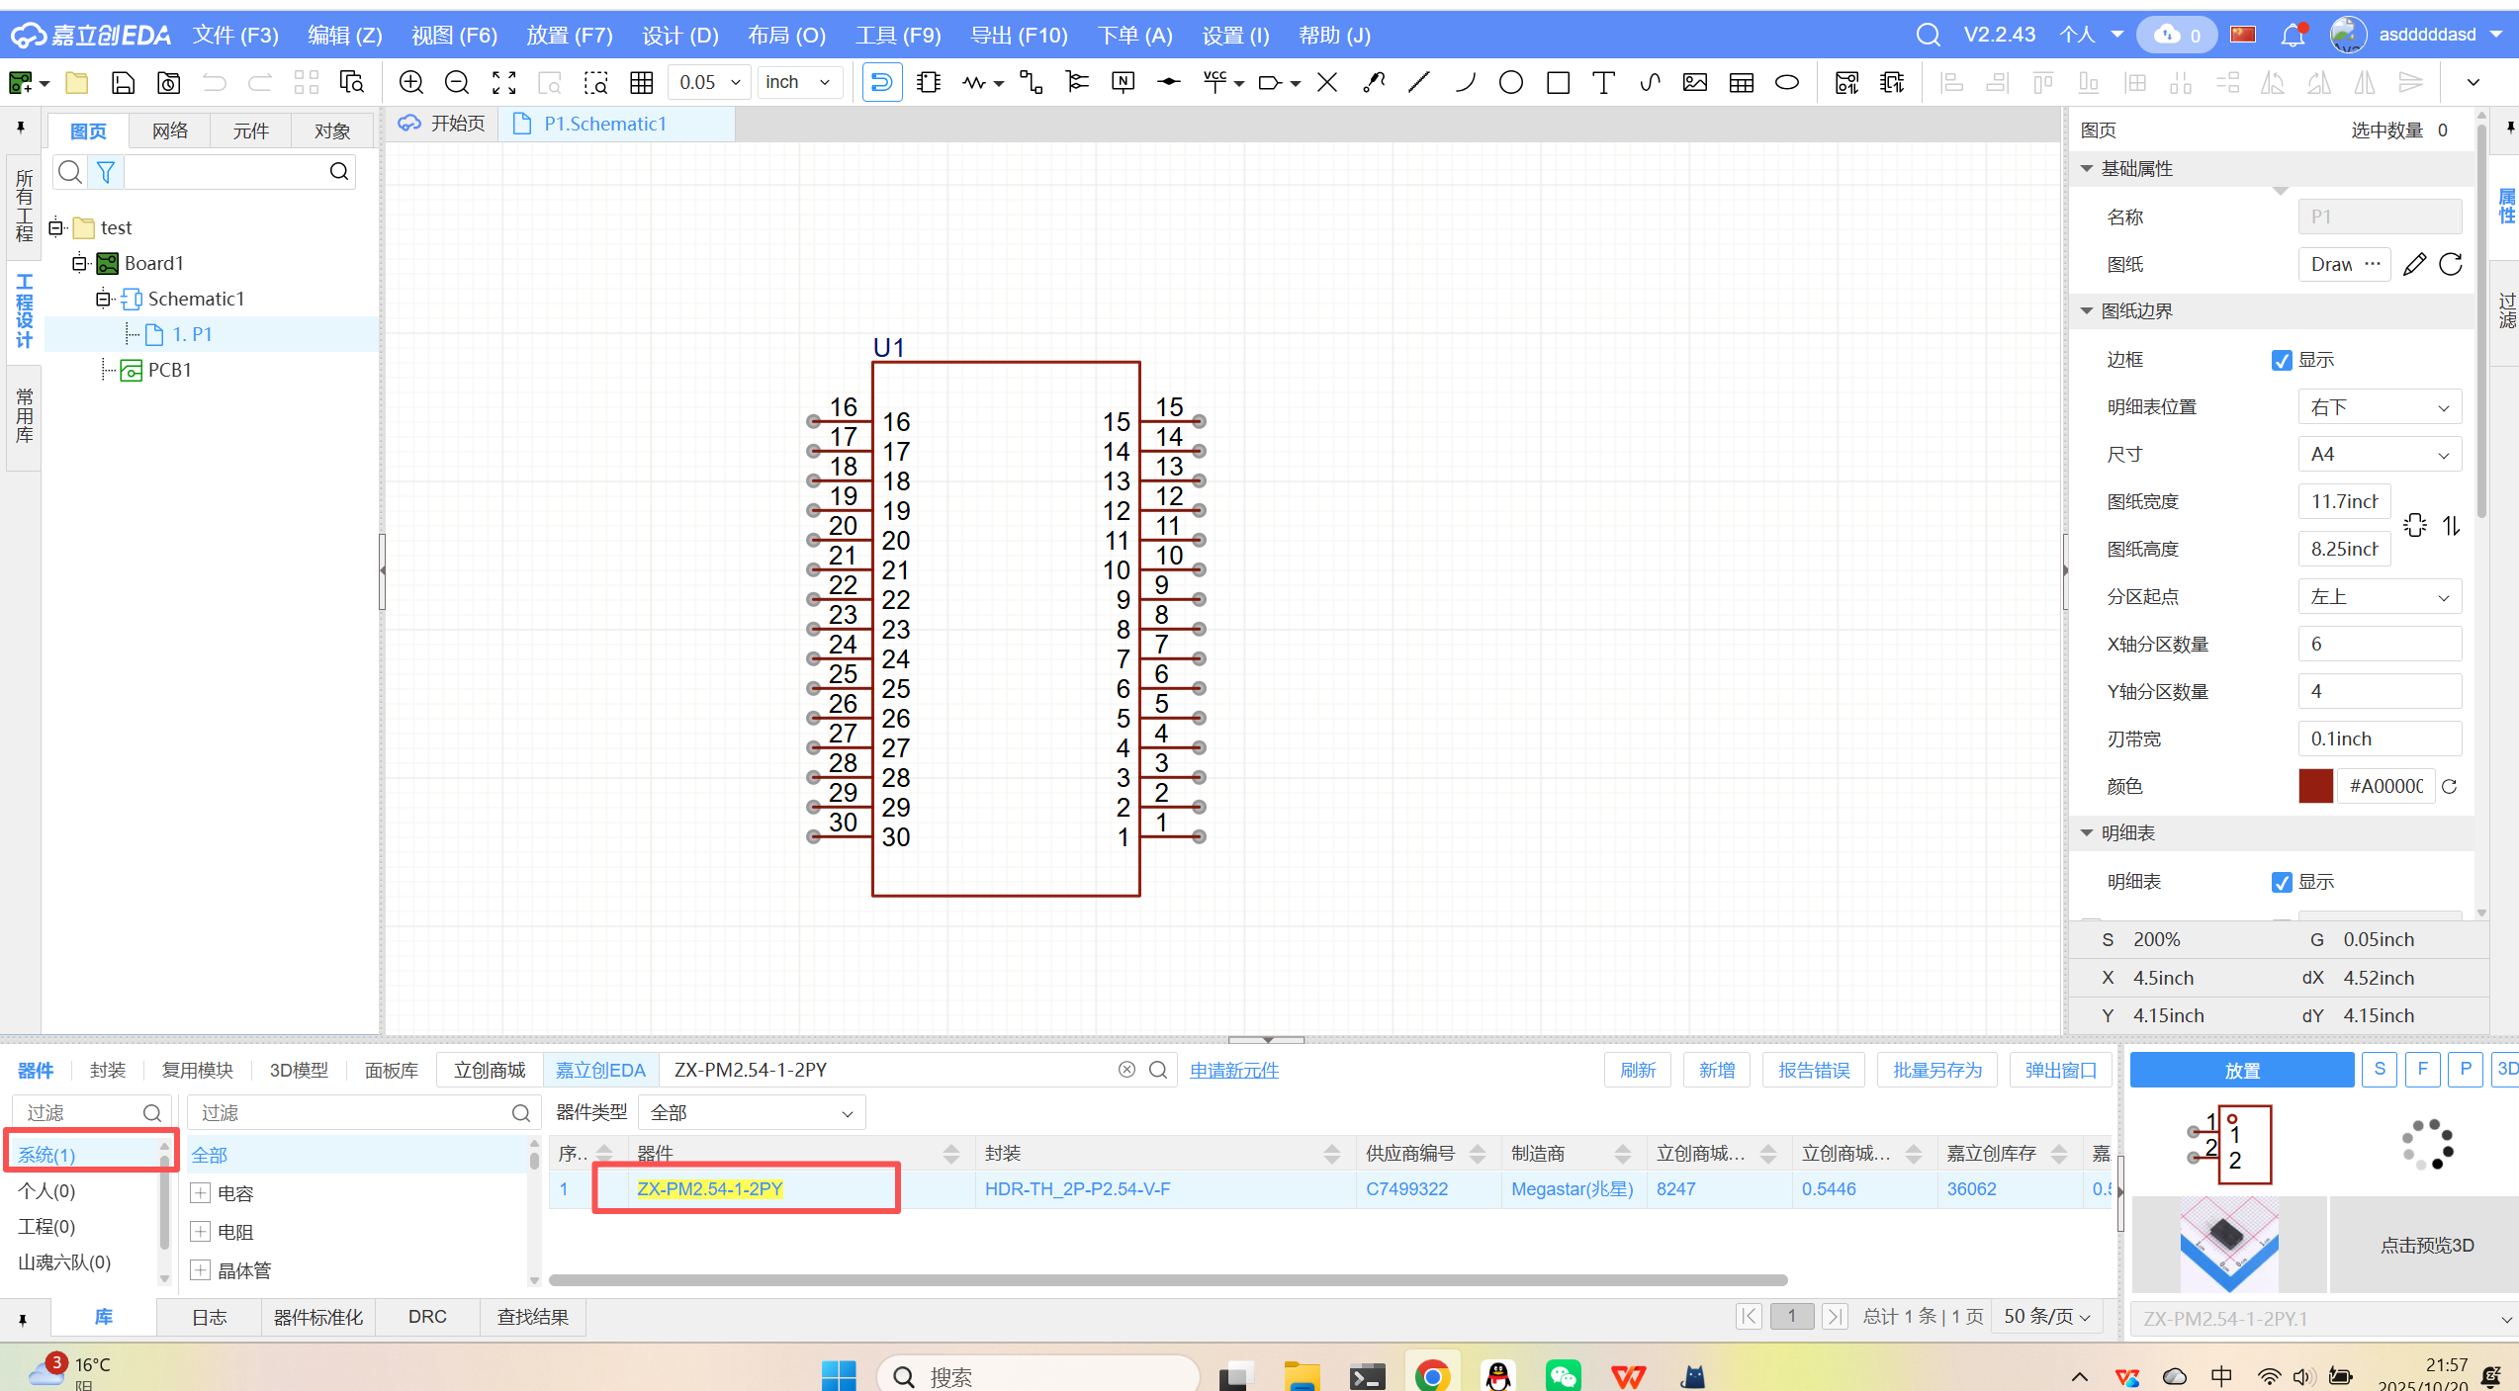Select the rectangle drawing tool
The image size is (2519, 1391).
1558,83
